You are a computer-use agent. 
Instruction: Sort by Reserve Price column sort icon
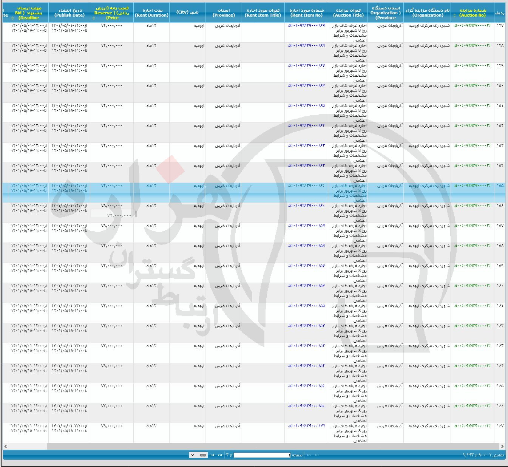pos(94,18)
